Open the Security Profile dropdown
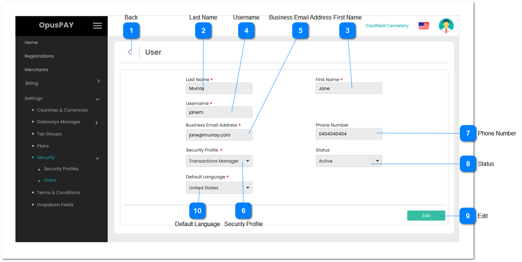The width and height of the screenshot is (522, 262). 247,161
